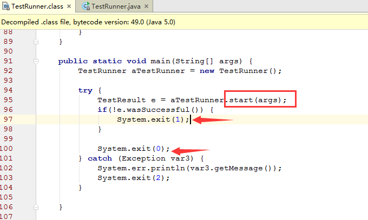Click the 'if' keyword on line 96
The height and width of the screenshot is (220, 368).
click(x=102, y=110)
